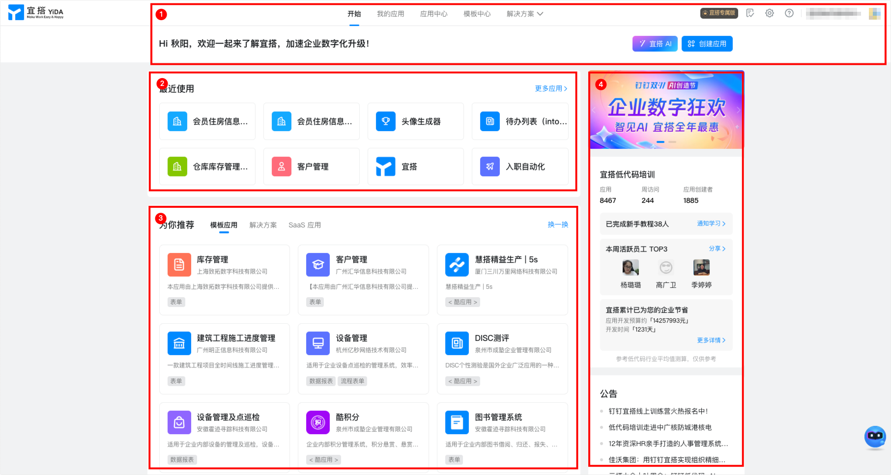
Task: Open the 入职自动化 app icon
Action: coord(490,167)
